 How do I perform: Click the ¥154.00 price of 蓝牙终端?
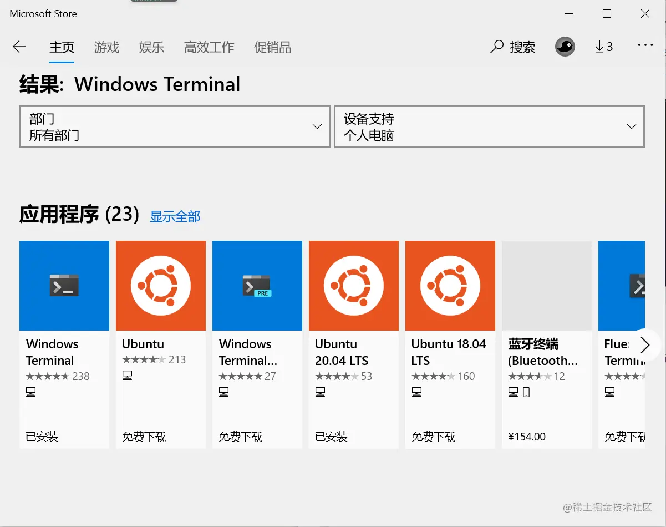(527, 437)
